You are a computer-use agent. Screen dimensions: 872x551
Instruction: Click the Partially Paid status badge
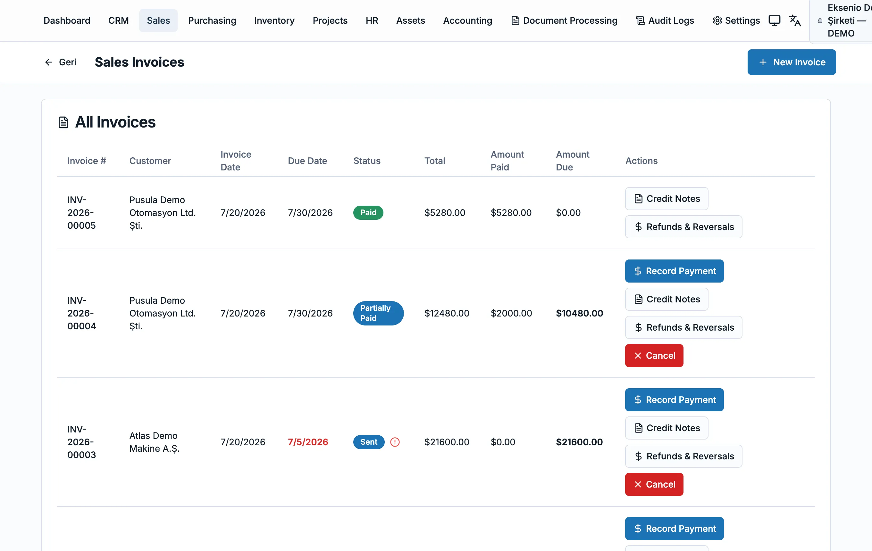pos(378,313)
